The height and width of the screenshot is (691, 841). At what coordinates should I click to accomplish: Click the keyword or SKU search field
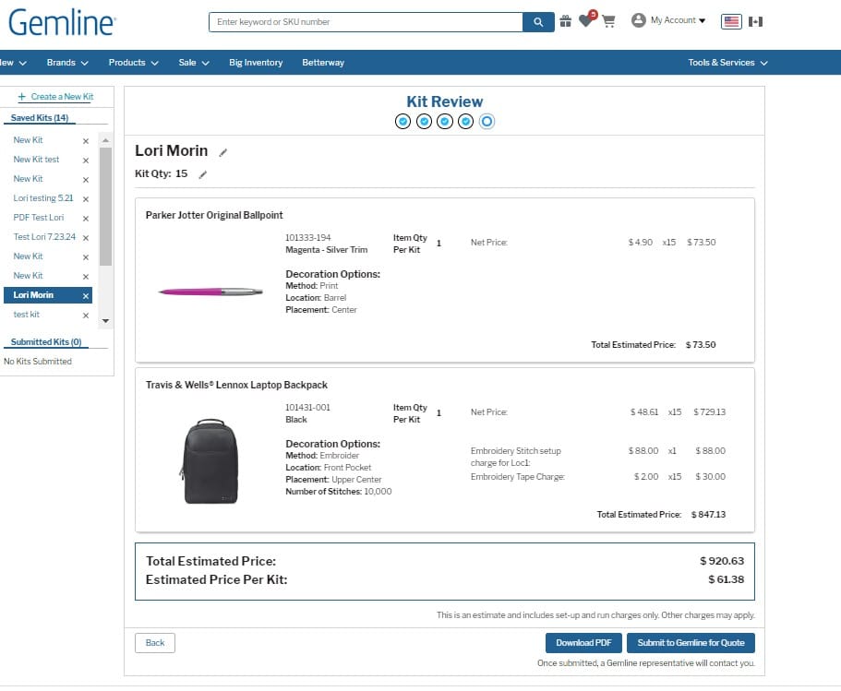(366, 22)
